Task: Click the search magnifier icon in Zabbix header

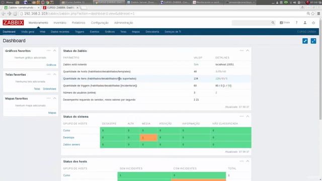Action: pyautogui.click(x=273, y=23)
